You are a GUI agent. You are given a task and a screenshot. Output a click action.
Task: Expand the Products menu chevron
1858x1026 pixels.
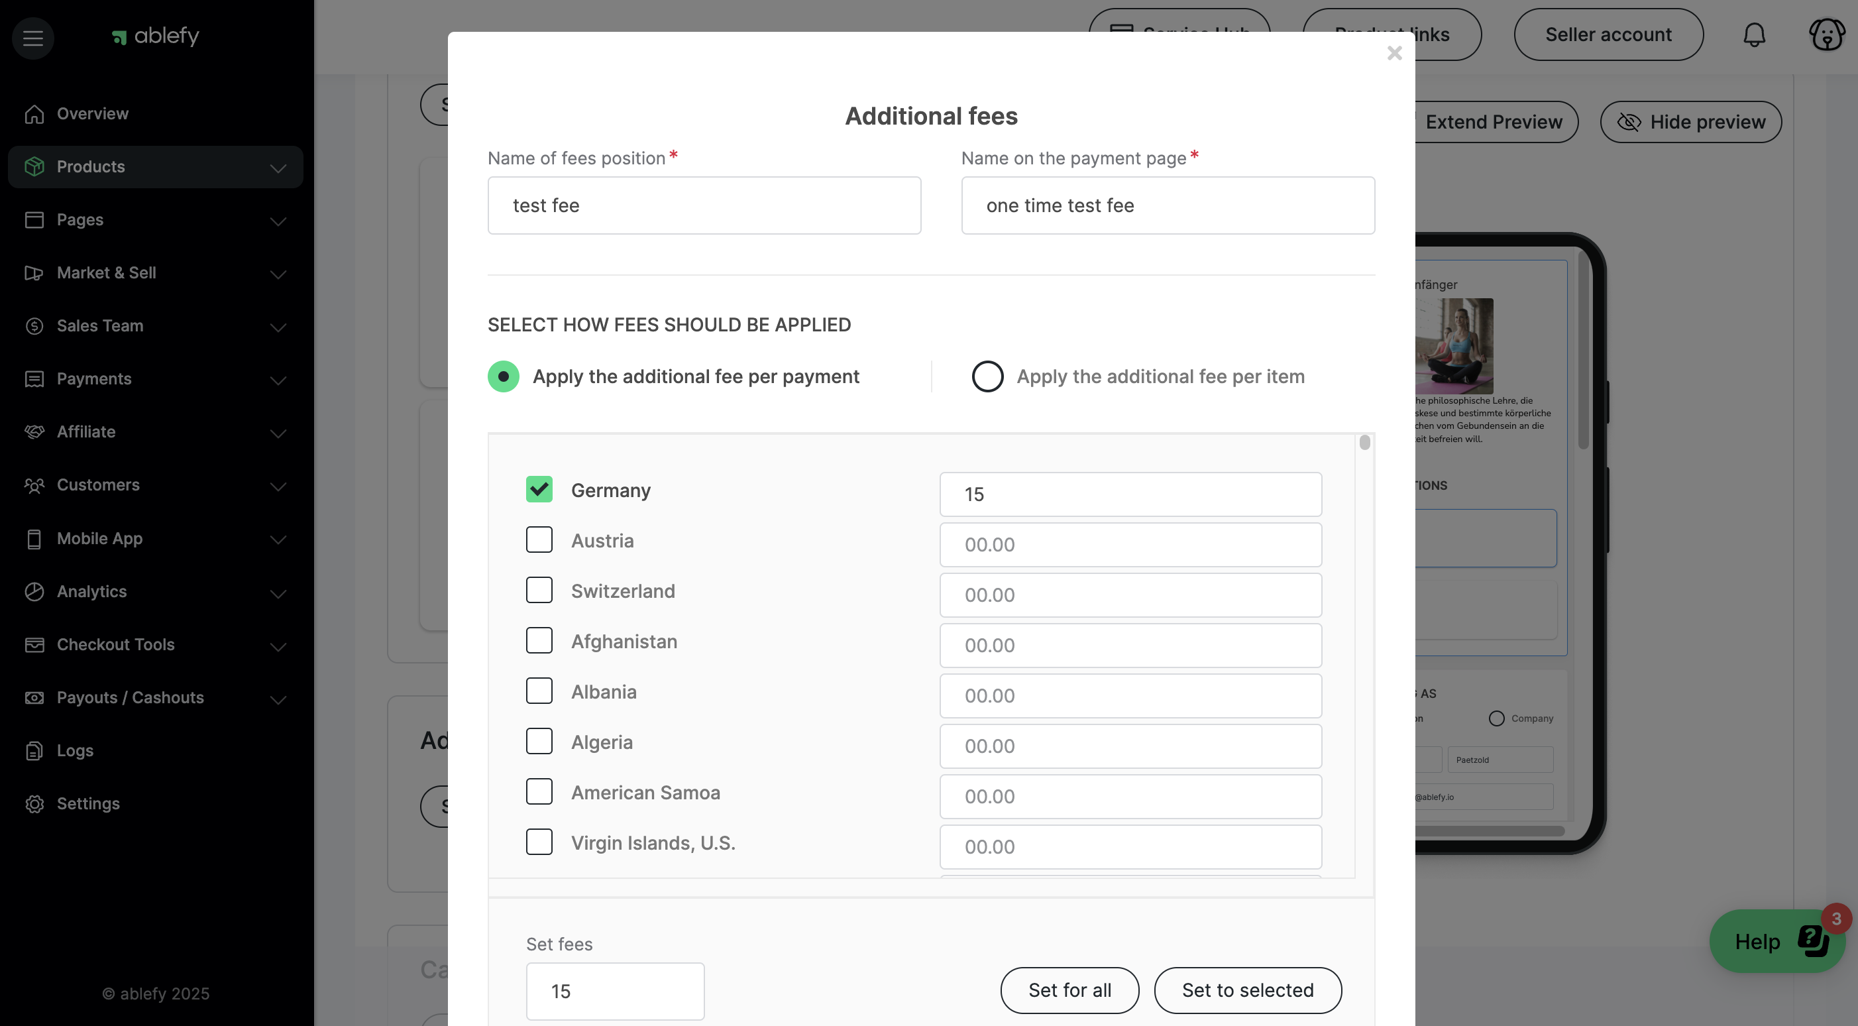point(278,169)
